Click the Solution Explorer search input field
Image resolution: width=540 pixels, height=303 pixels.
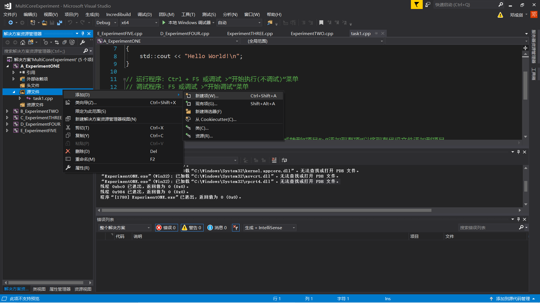43,51
